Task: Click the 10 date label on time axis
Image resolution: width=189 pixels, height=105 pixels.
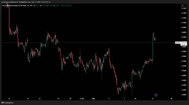Action: pyautogui.click(x=135, y=99)
